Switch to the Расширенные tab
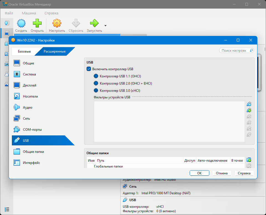 coord(55,51)
